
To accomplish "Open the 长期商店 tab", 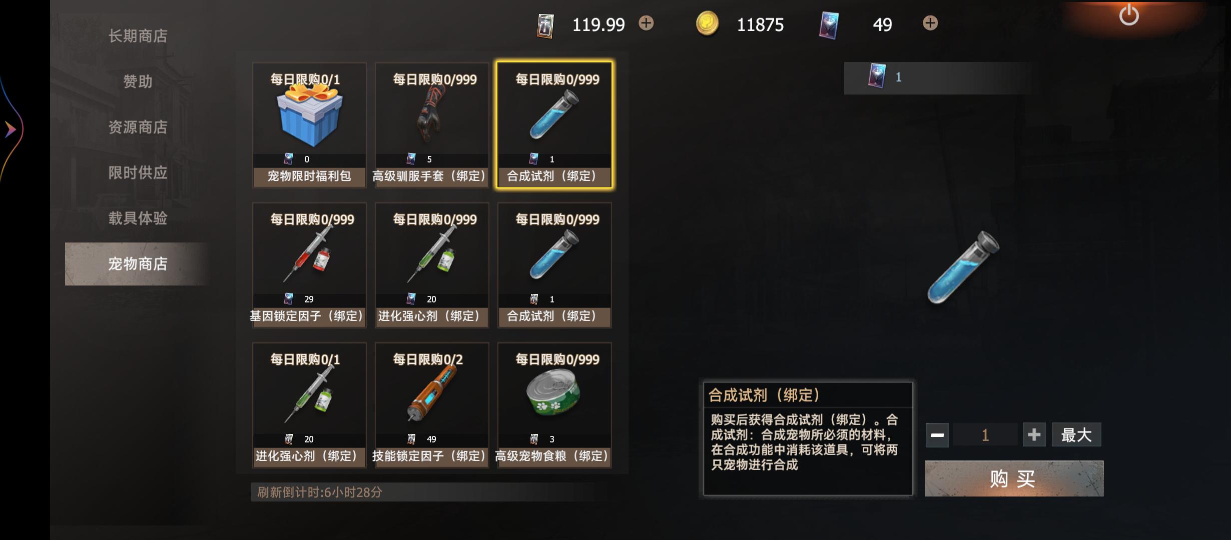I will (138, 36).
